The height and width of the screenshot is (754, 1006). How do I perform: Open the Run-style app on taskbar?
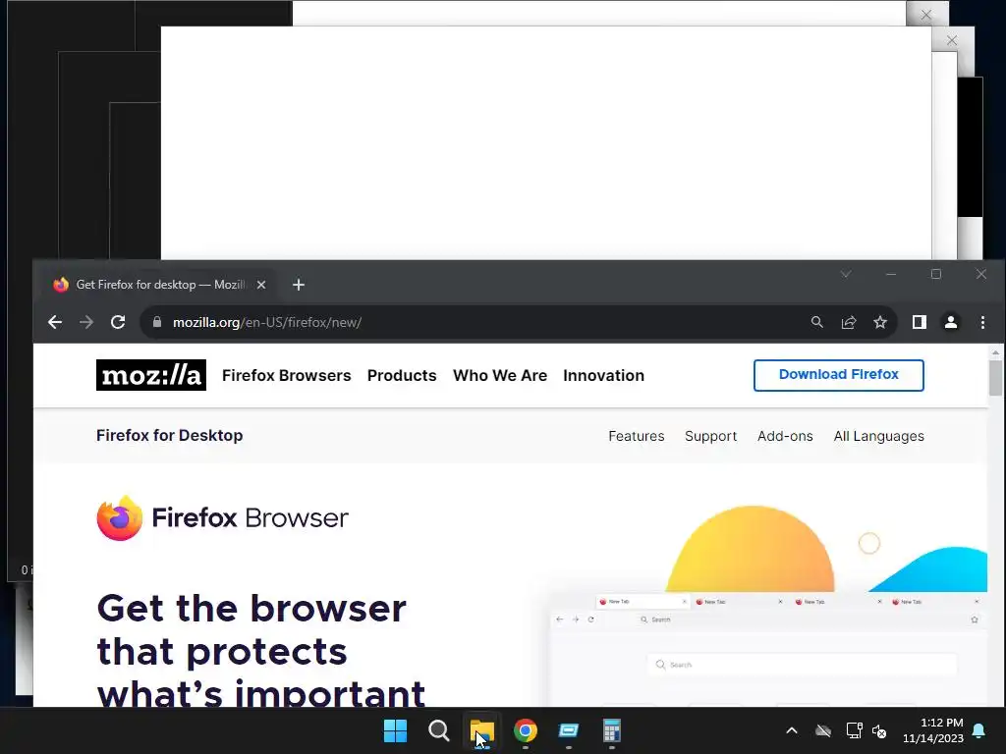[569, 730]
